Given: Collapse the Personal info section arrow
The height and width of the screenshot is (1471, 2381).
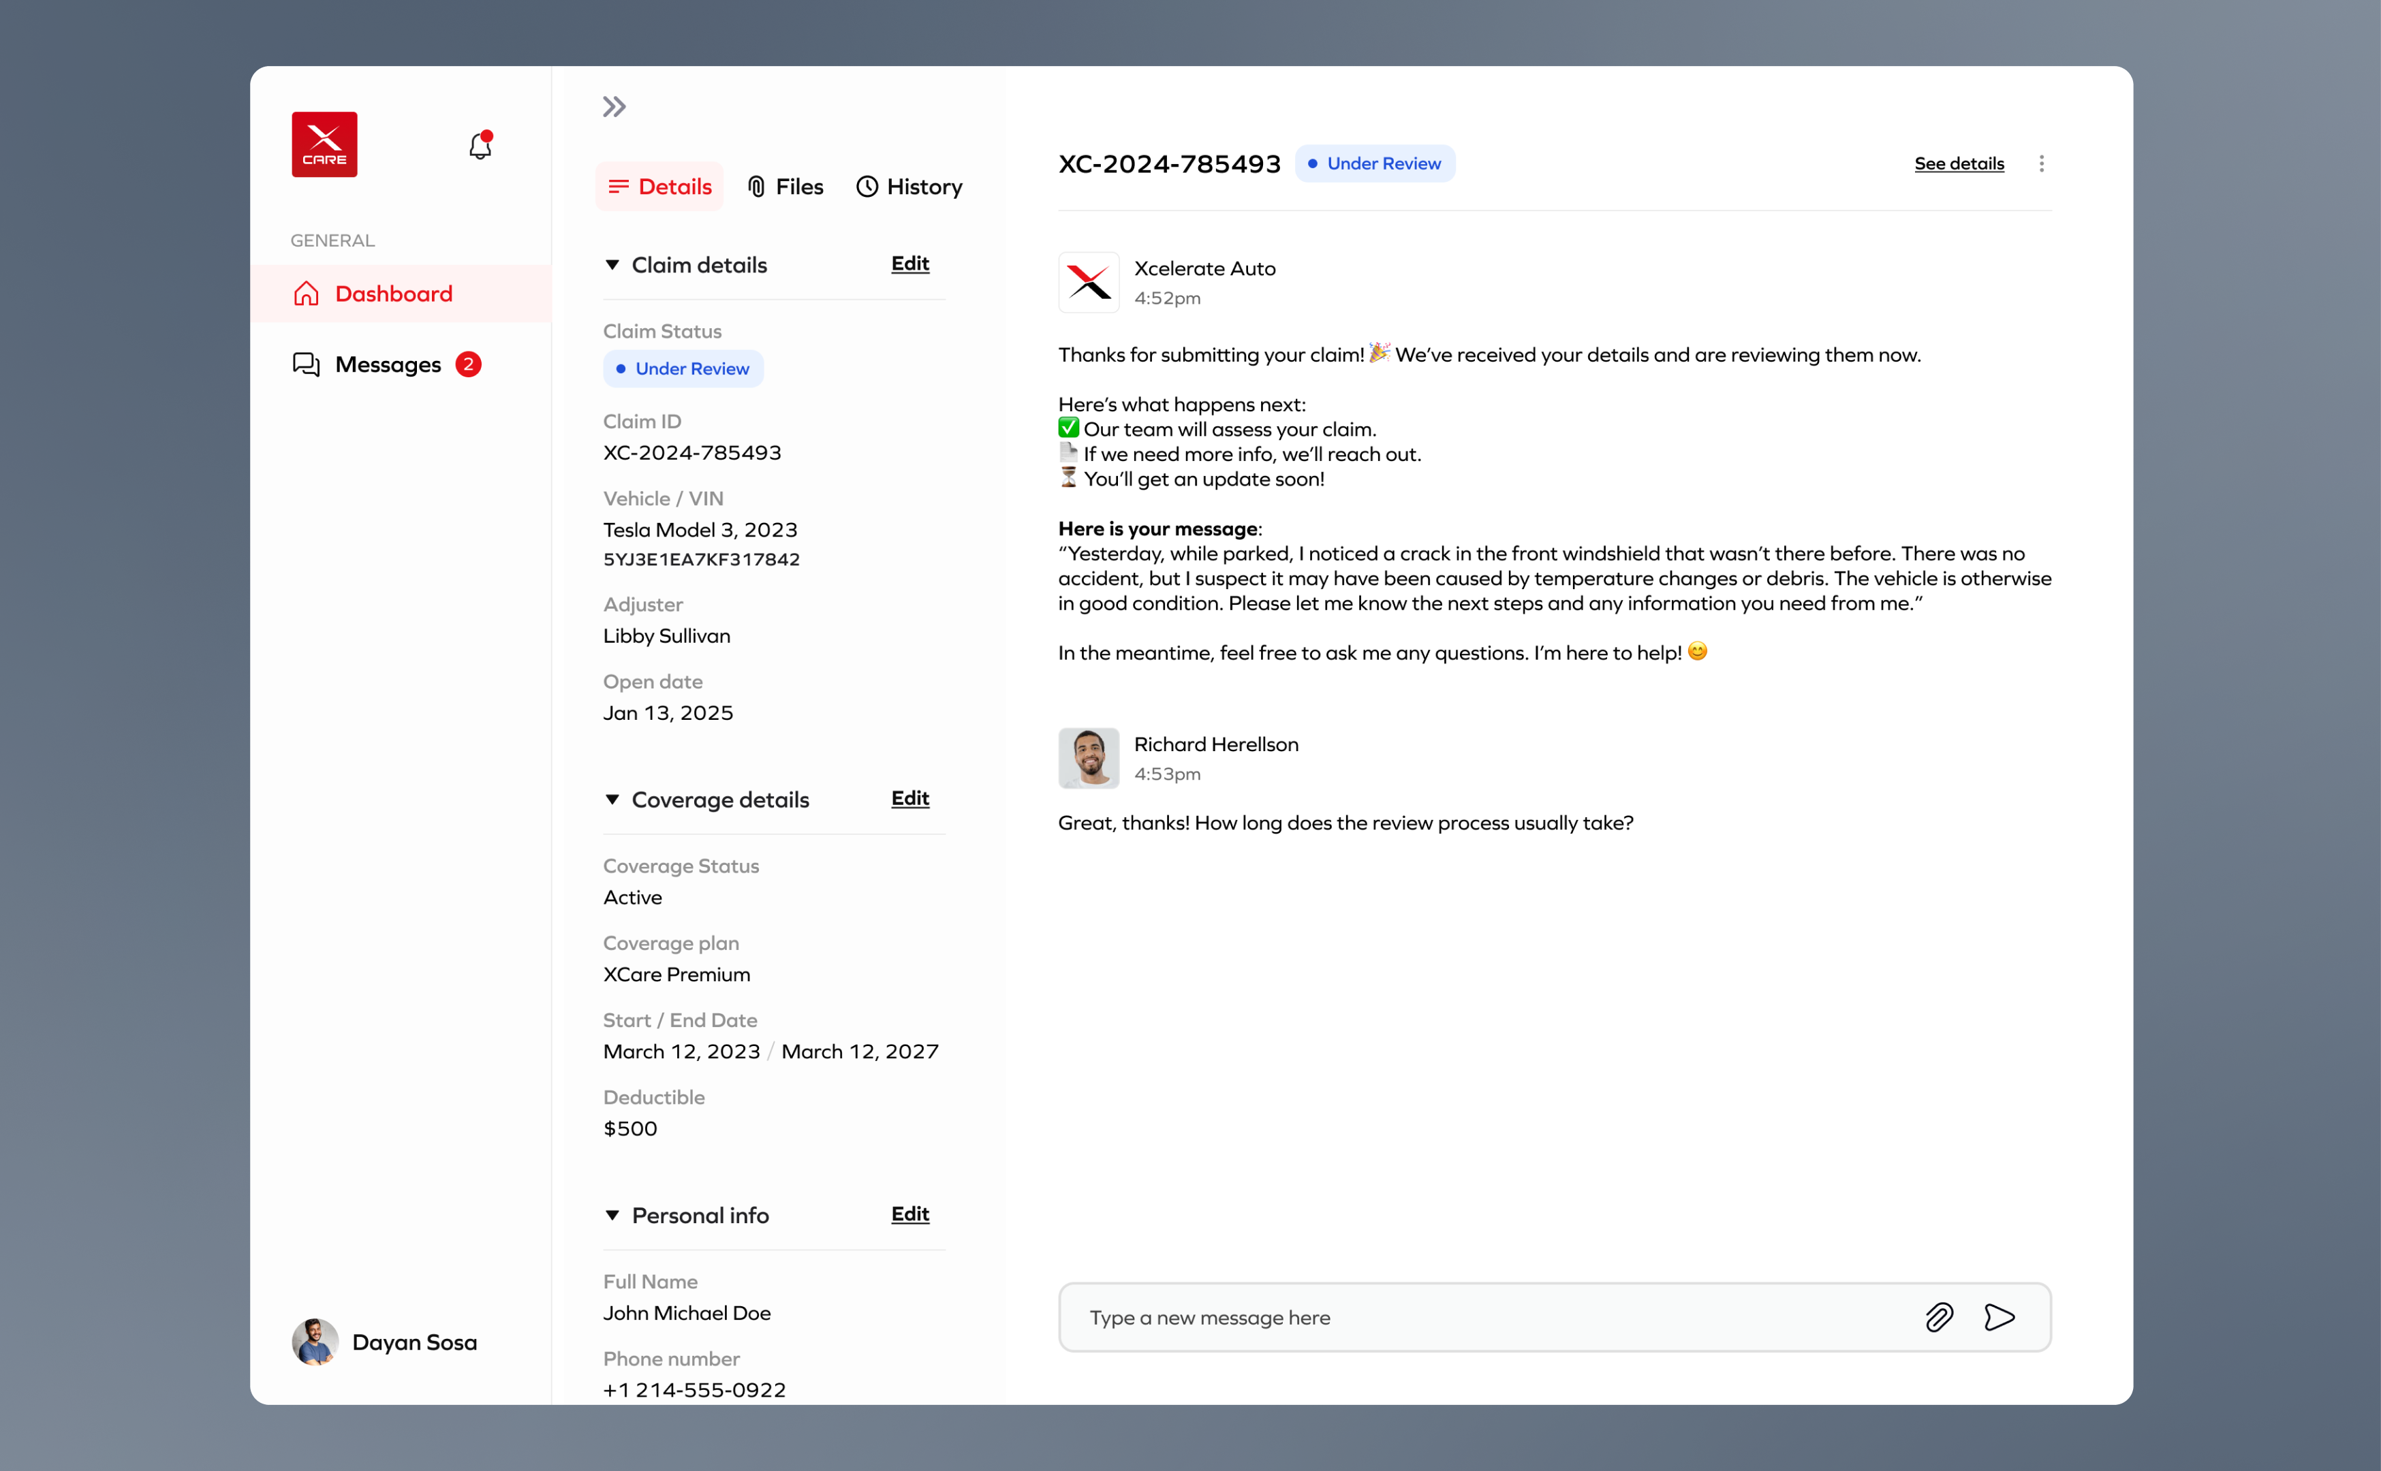Looking at the screenshot, I should click(x=612, y=1215).
